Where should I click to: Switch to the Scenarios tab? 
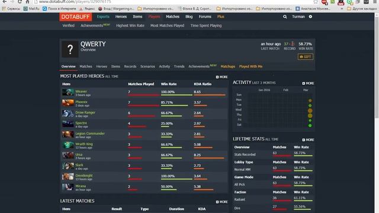[147, 66]
